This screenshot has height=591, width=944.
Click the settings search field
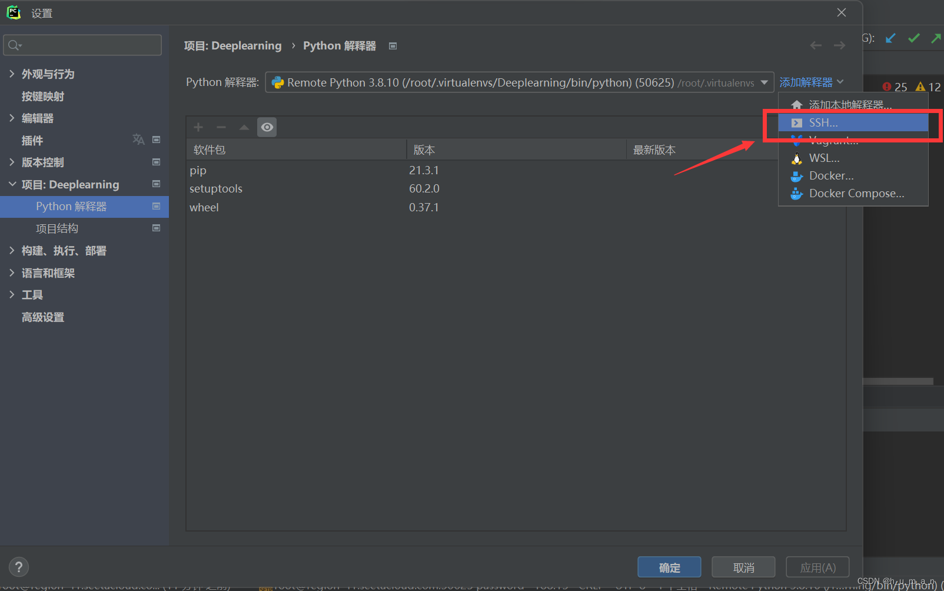[82, 45]
